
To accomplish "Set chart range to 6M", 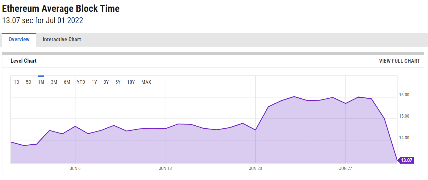I will point(67,82).
